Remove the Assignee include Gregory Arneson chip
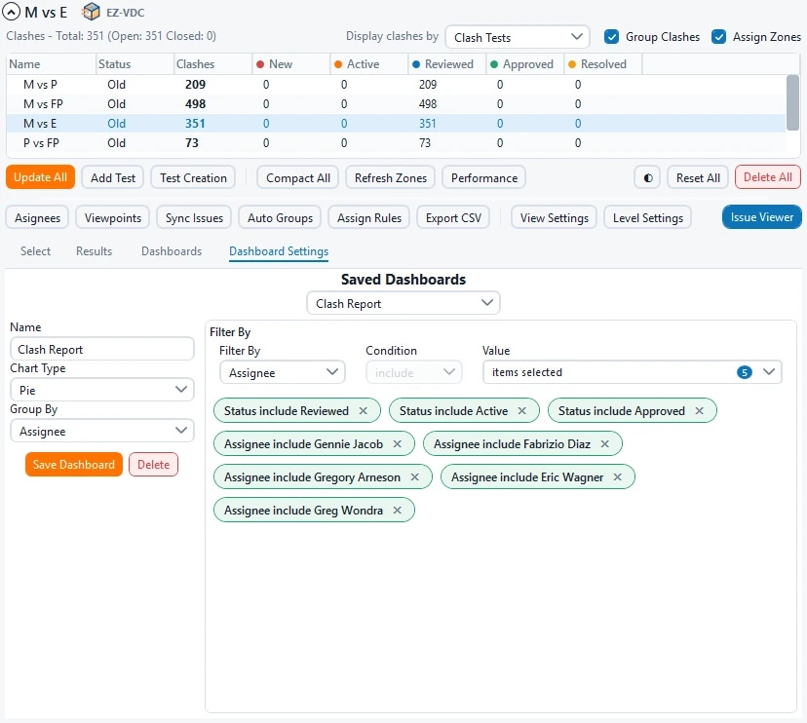 (x=415, y=477)
